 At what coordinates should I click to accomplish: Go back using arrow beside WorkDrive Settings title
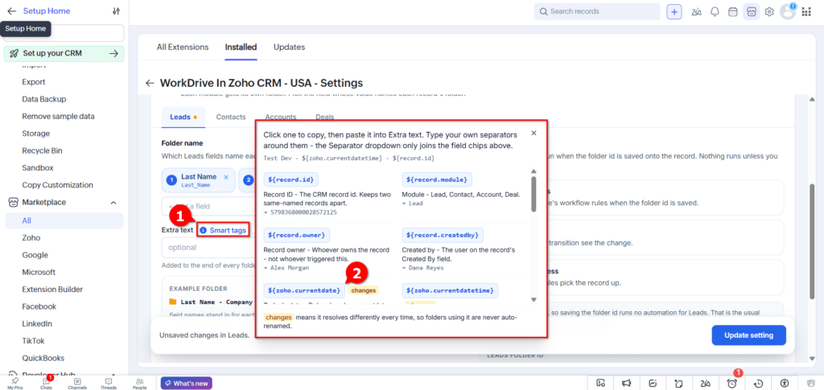[x=150, y=83]
